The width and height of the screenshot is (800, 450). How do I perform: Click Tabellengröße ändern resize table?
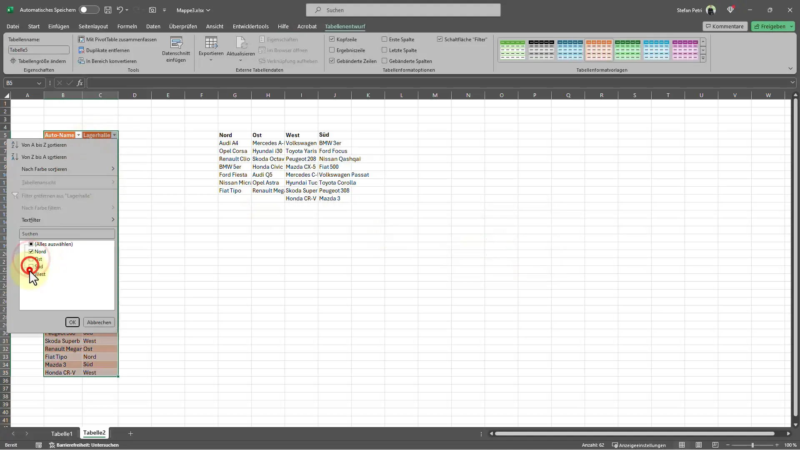[x=38, y=61]
